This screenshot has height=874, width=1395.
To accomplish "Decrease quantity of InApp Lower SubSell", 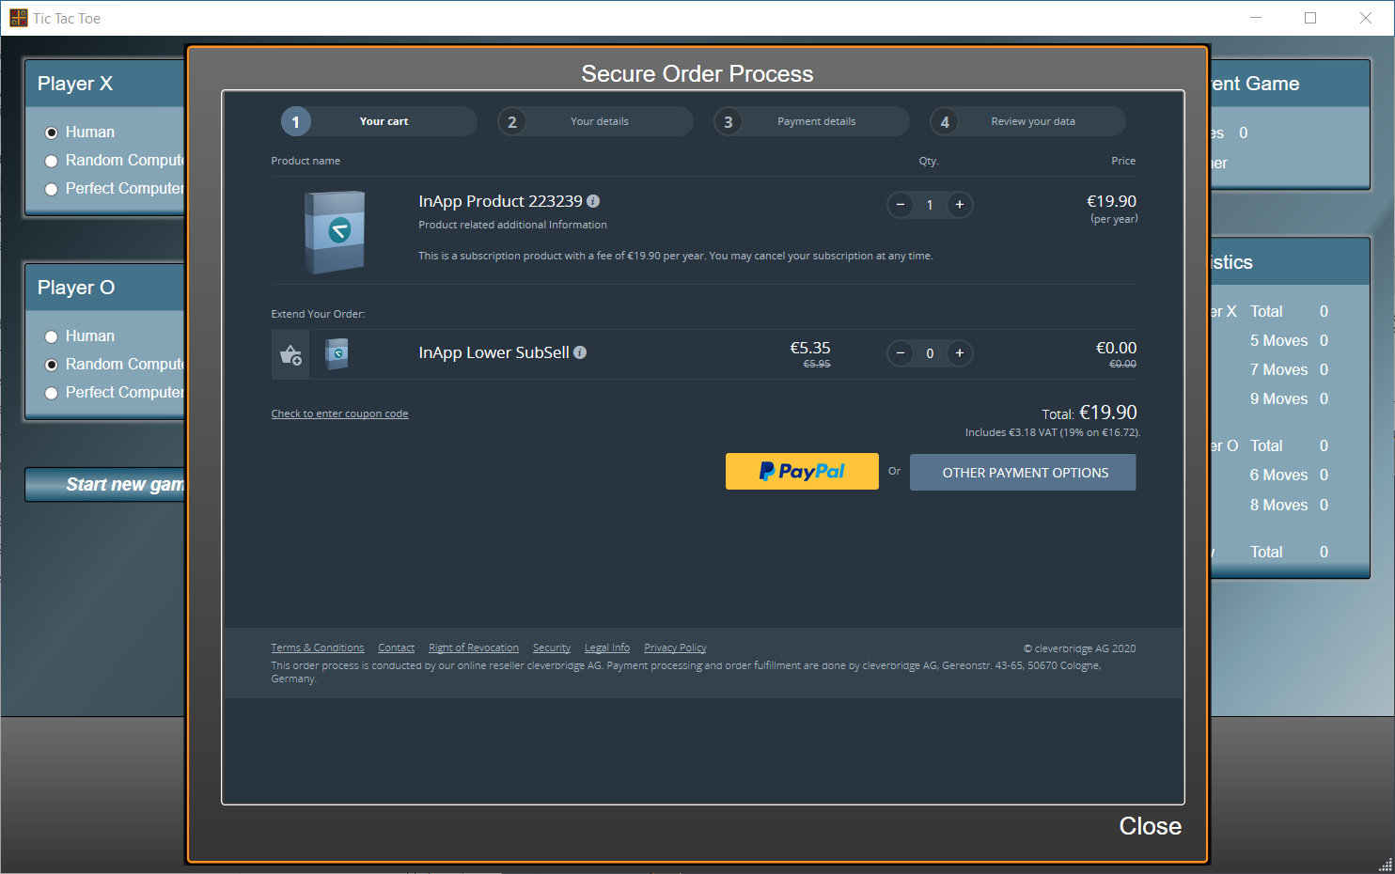I will click(x=901, y=353).
